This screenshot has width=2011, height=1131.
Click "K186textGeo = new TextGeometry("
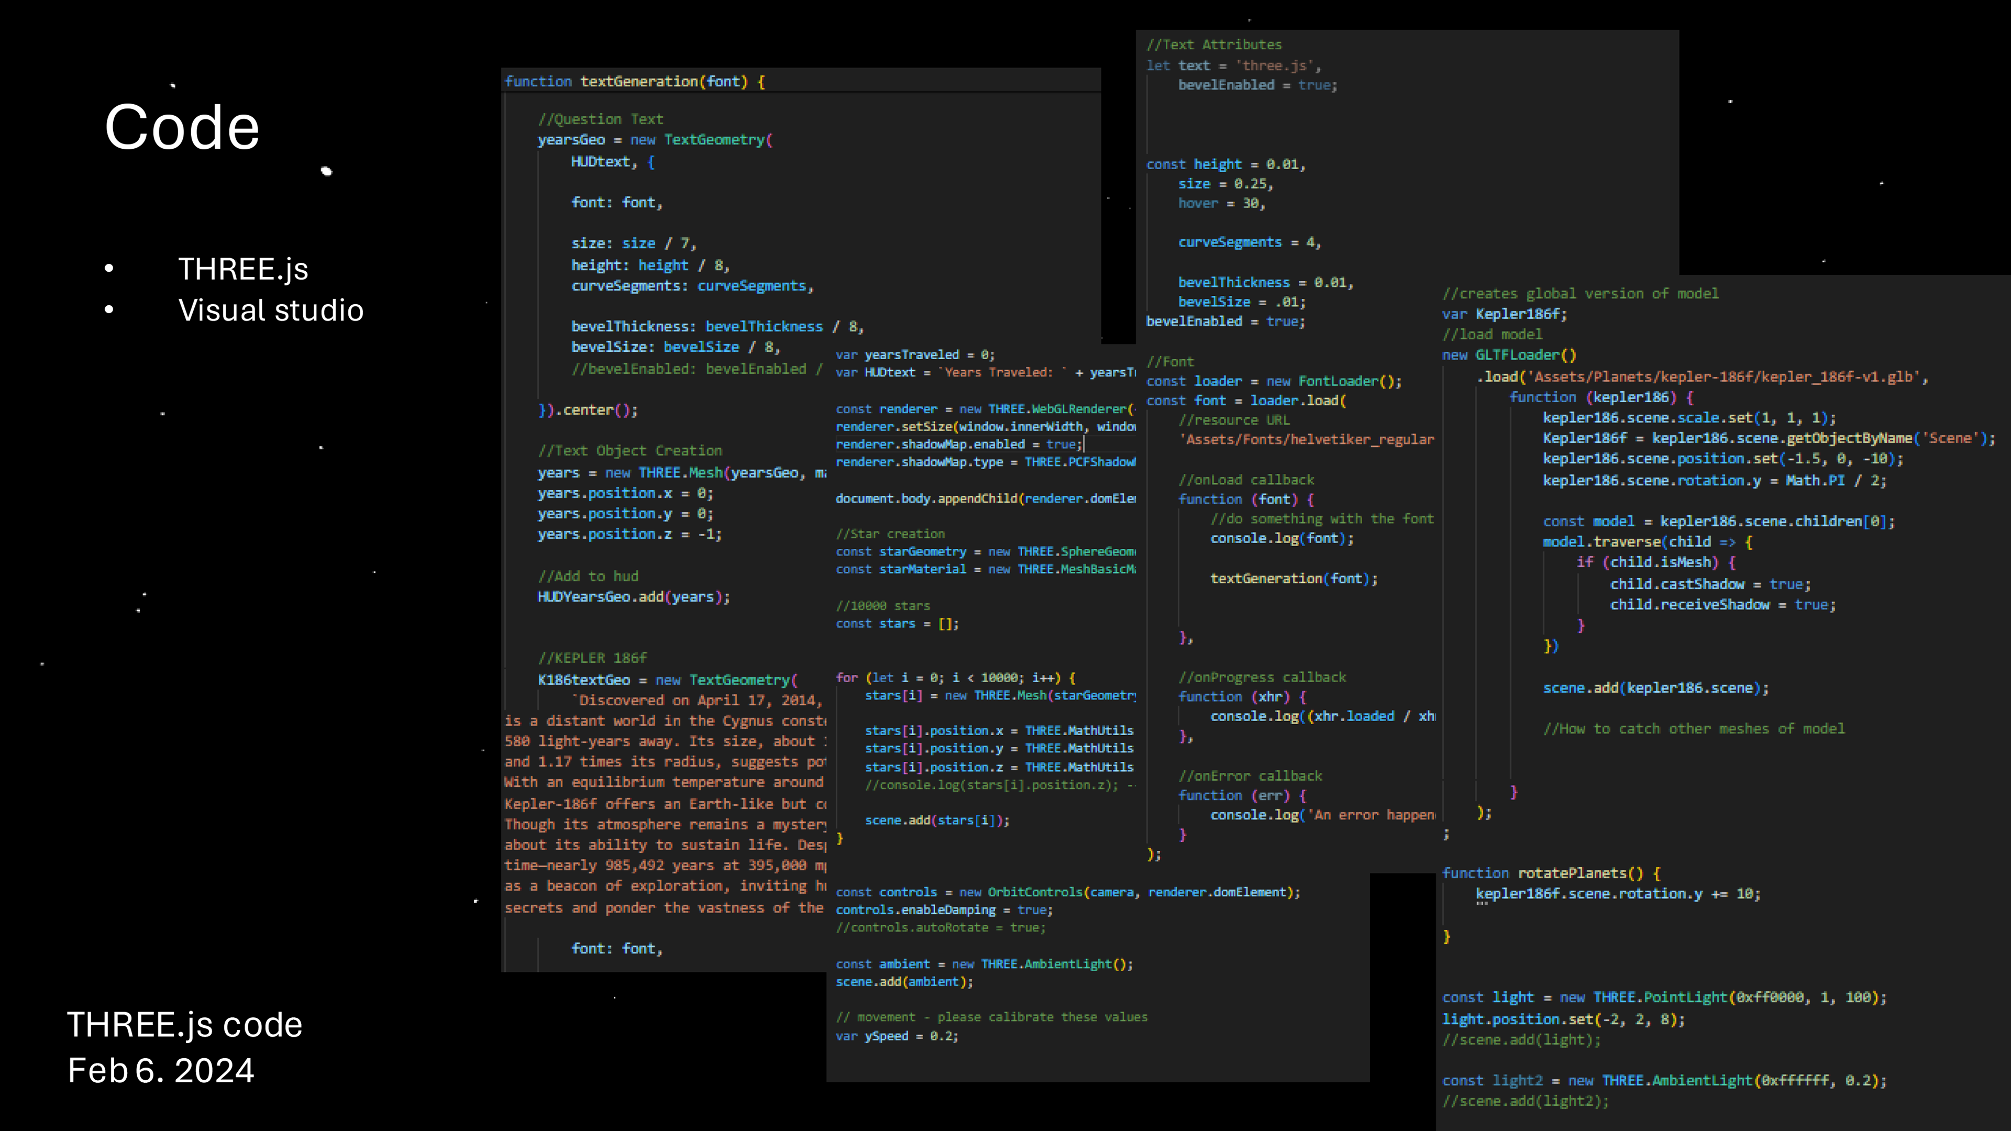(x=668, y=680)
